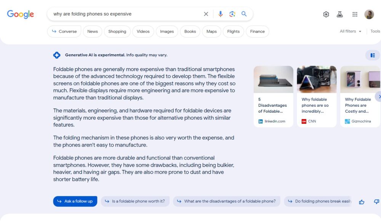
Task: Advance the source carousel with right chevron
Action: coord(379,96)
